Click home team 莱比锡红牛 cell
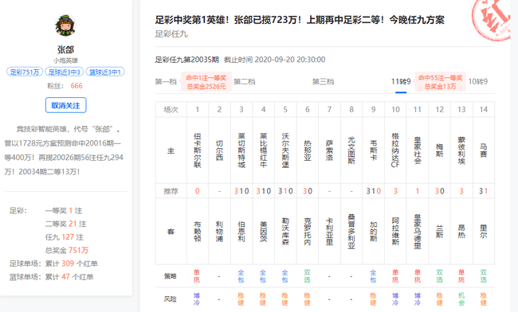The width and height of the screenshot is (518, 312). (x=263, y=150)
